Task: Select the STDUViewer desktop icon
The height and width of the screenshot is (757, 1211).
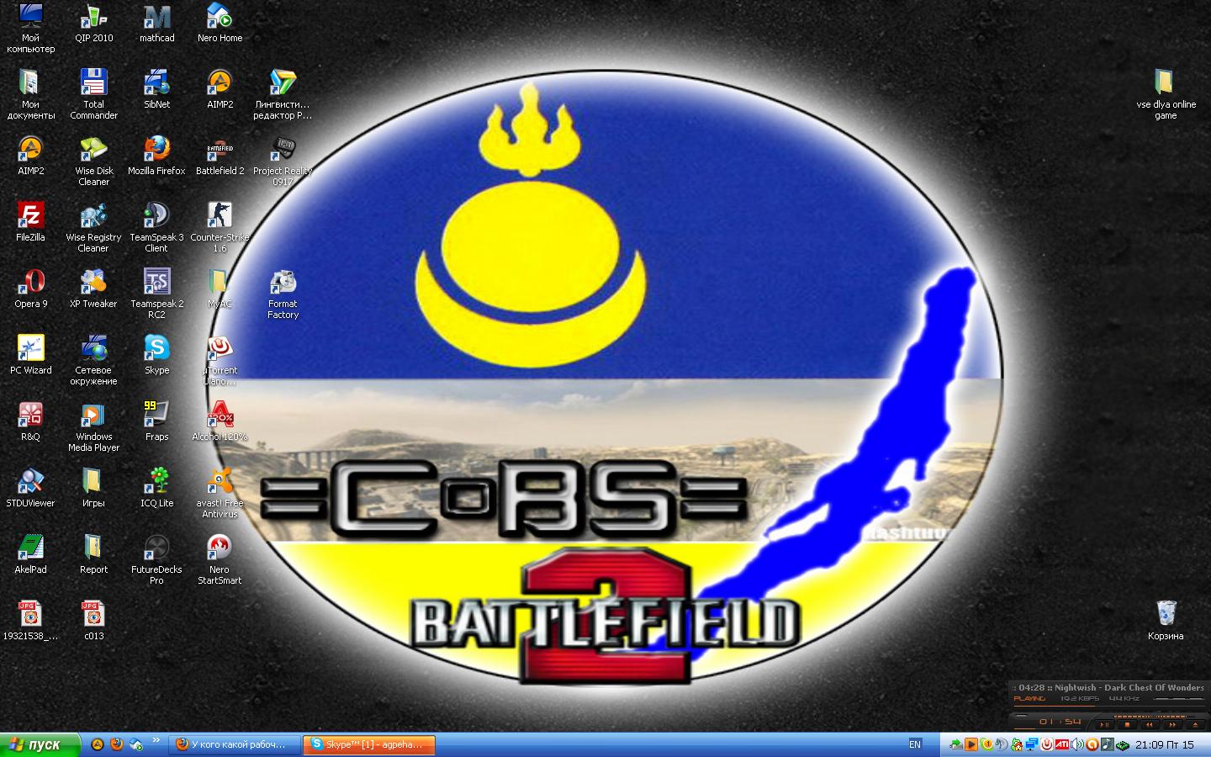Action: [x=30, y=488]
